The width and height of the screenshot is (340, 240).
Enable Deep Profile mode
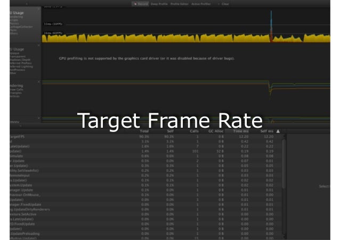click(159, 4)
